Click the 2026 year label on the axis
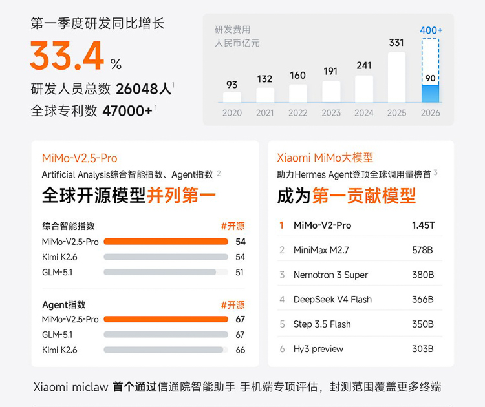The height and width of the screenshot is (407, 485). 430,113
